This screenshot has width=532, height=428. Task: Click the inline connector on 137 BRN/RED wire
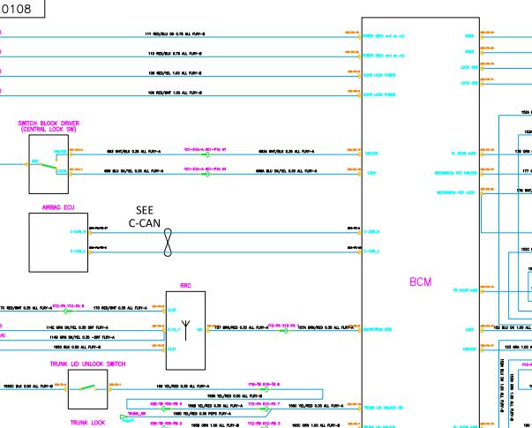[x=283, y=330]
